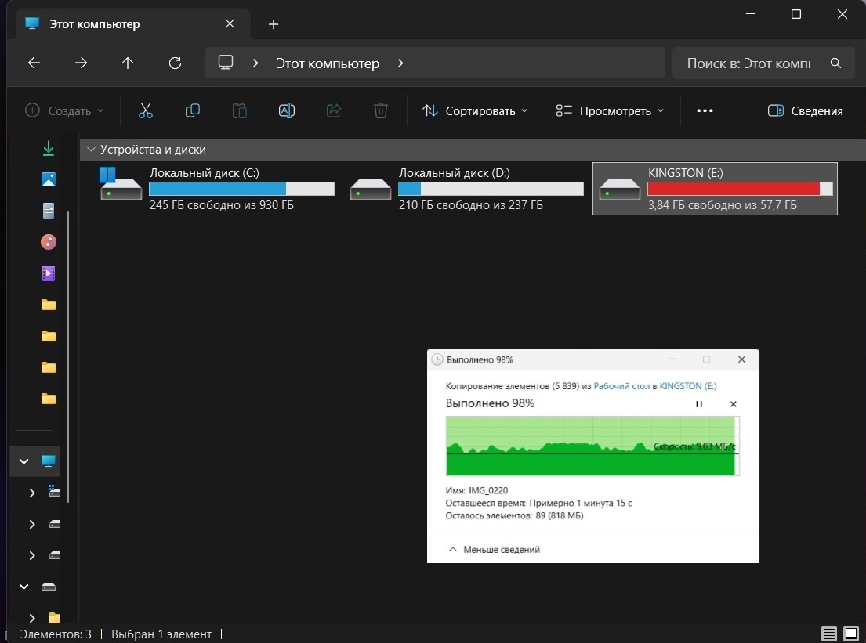Close the Этот компьютер tab
Viewport: 866px width, 643px height.
pos(230,23)
